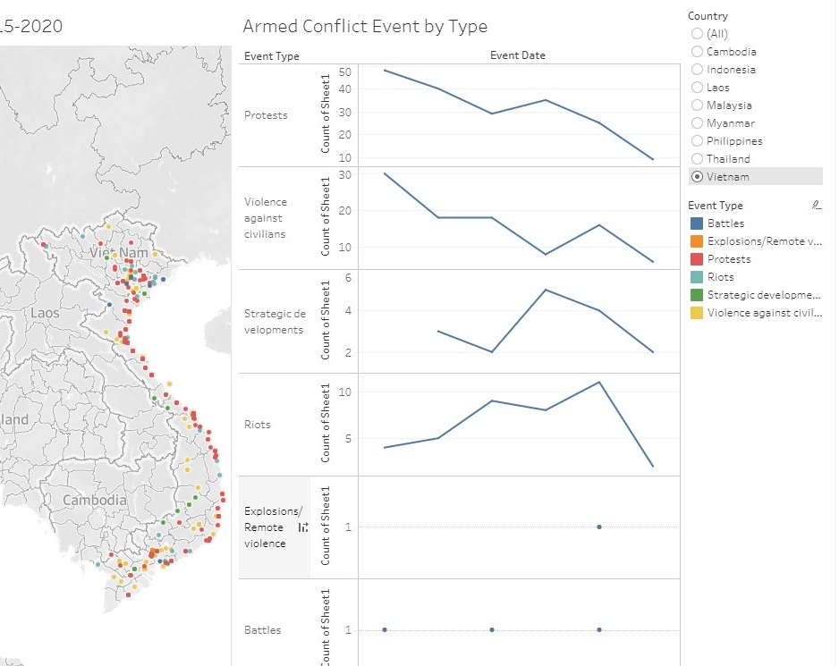Switch country filter to Laos
Screen dimensions: 839x666
697,87
